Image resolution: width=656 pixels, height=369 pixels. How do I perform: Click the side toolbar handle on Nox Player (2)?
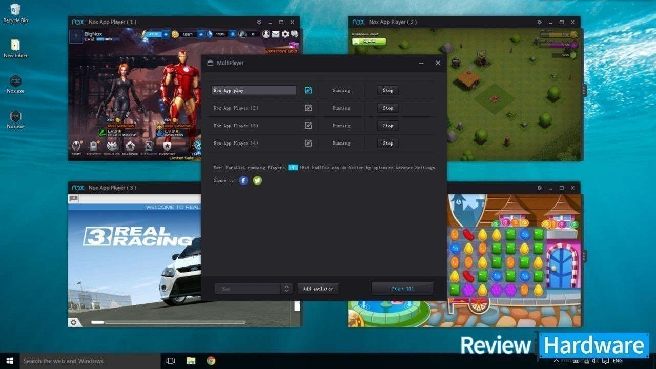coord(584,90)
